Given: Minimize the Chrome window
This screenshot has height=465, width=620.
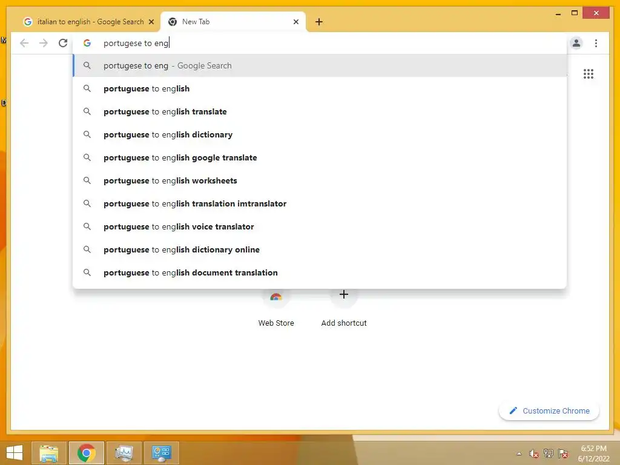Looking at the screenshot, I should [558, 13].
